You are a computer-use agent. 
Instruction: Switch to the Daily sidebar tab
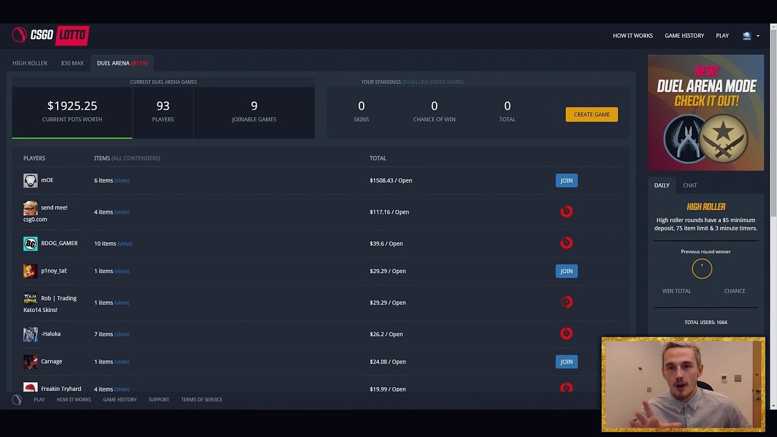pos(662,185)
